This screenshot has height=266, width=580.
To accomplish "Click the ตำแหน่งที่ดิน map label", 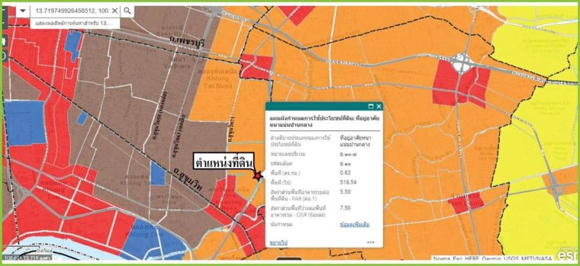I will point(224,162).
